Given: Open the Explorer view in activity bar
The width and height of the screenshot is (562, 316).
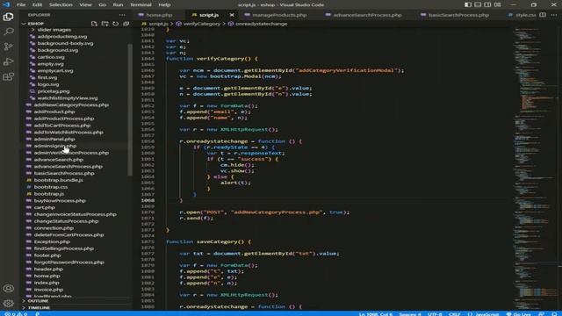Looking at the screenshot, I should (8, 17).
